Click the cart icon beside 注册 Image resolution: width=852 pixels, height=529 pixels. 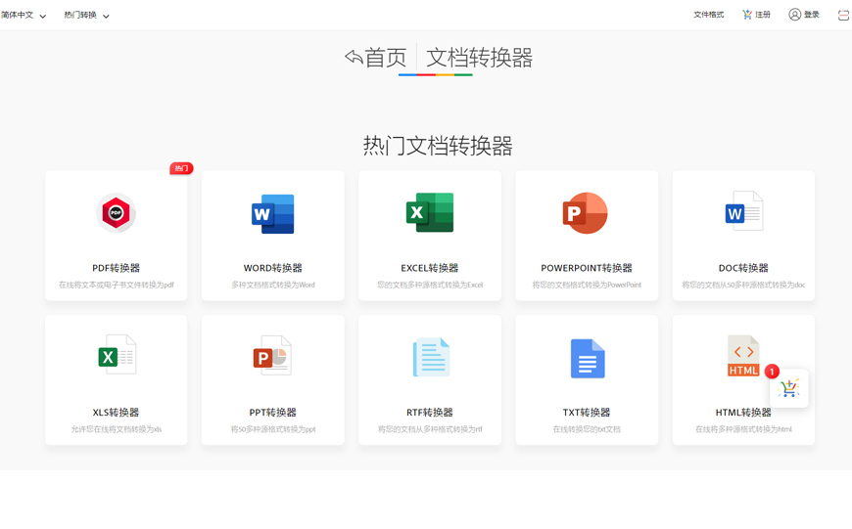(747, 15)
